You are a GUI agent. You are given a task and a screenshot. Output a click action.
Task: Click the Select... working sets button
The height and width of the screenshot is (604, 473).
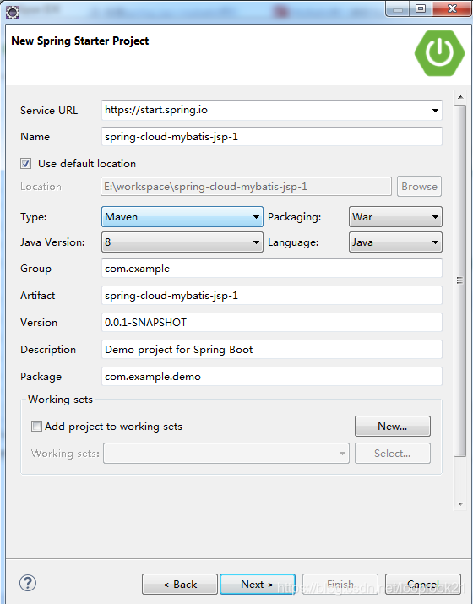(393, 454)
